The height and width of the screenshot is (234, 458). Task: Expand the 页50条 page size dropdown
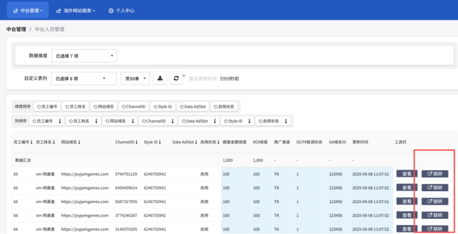135,78
